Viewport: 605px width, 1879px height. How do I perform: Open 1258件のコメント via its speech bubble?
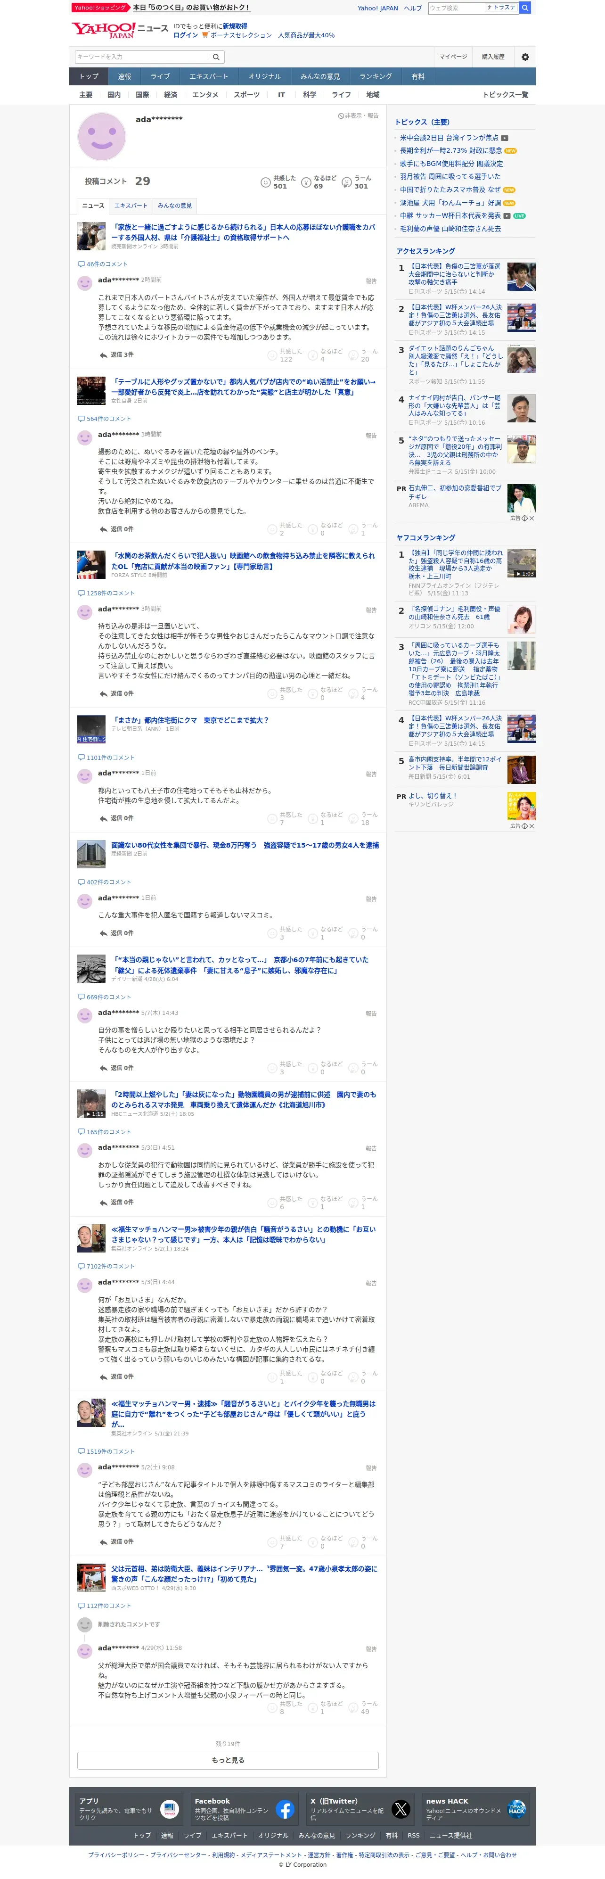click(x=82, y=593)
